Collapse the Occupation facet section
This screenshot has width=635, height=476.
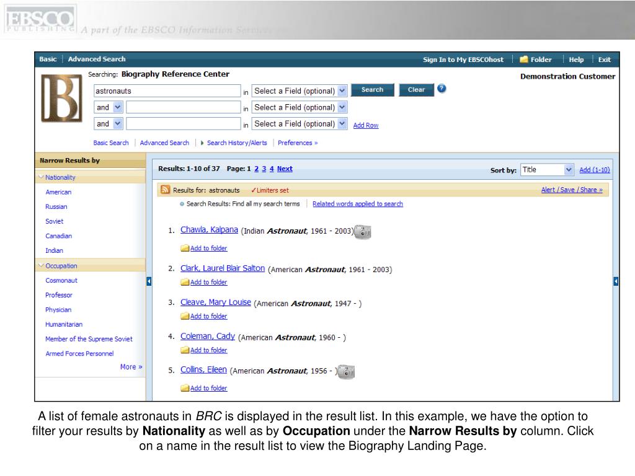[41, 265]
